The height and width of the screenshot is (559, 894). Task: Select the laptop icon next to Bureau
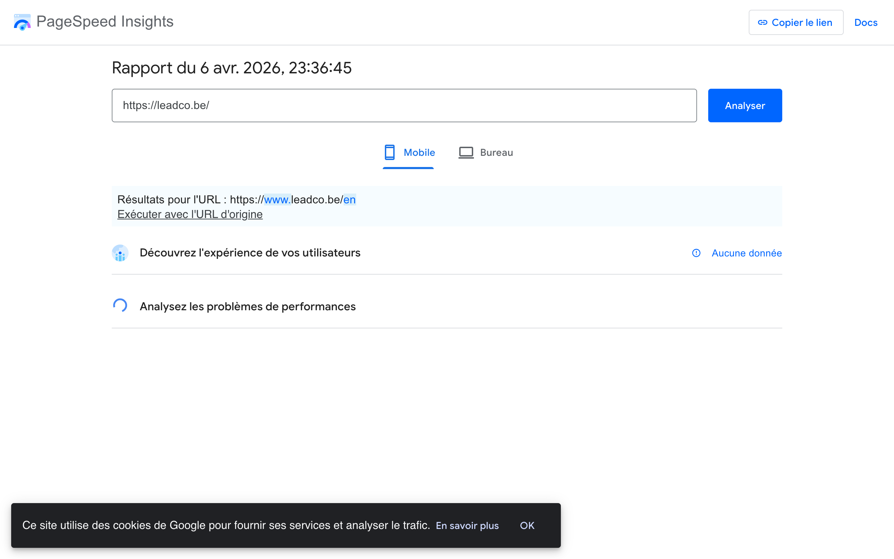(466, 152)
